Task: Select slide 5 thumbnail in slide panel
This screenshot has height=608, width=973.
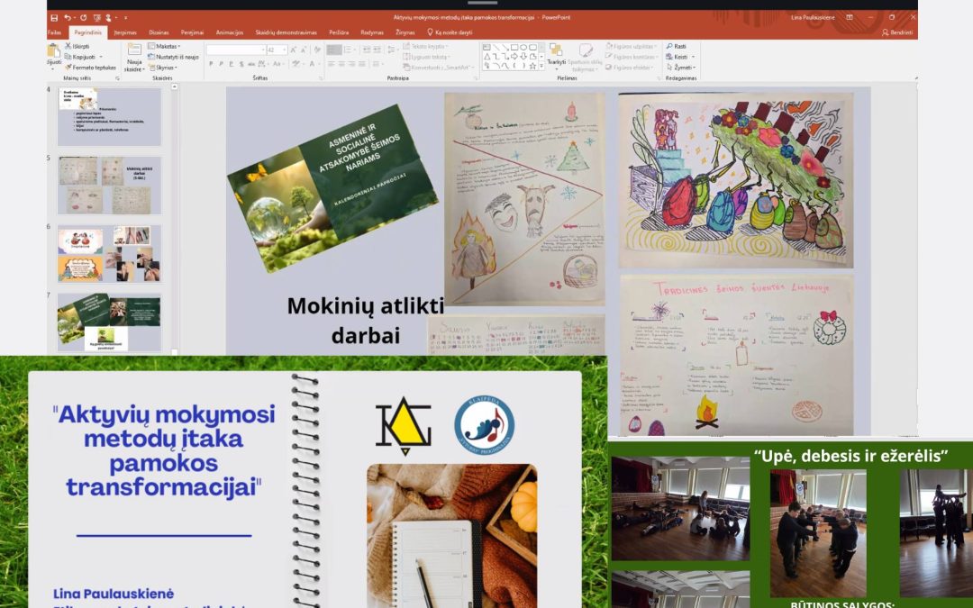Action: pos(109,185)
